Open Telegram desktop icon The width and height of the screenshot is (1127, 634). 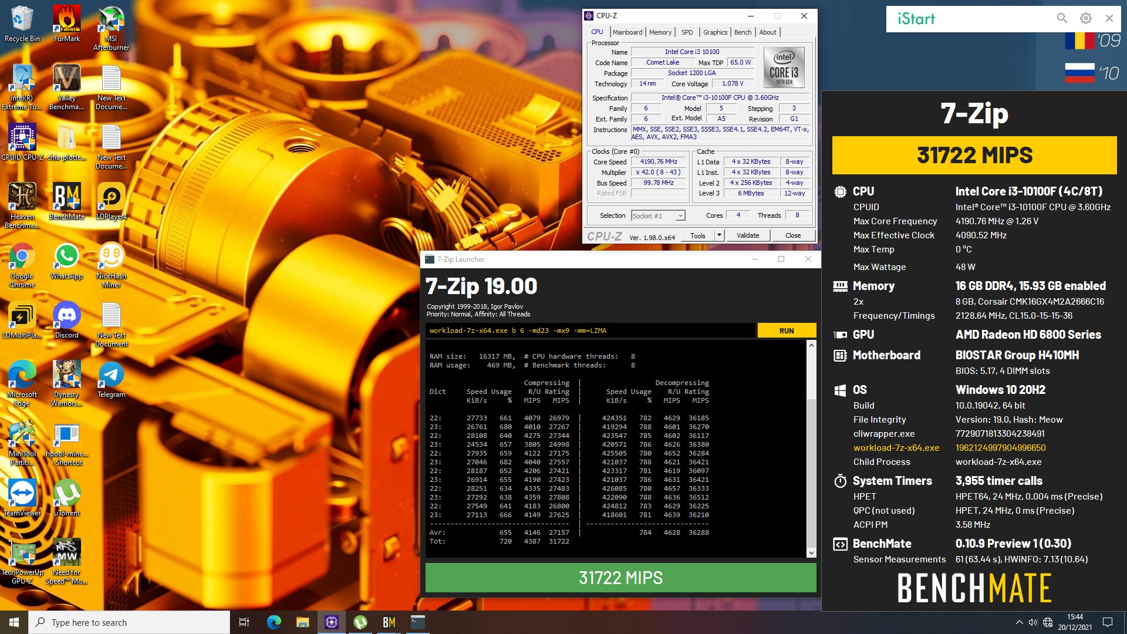pos(111,380)
